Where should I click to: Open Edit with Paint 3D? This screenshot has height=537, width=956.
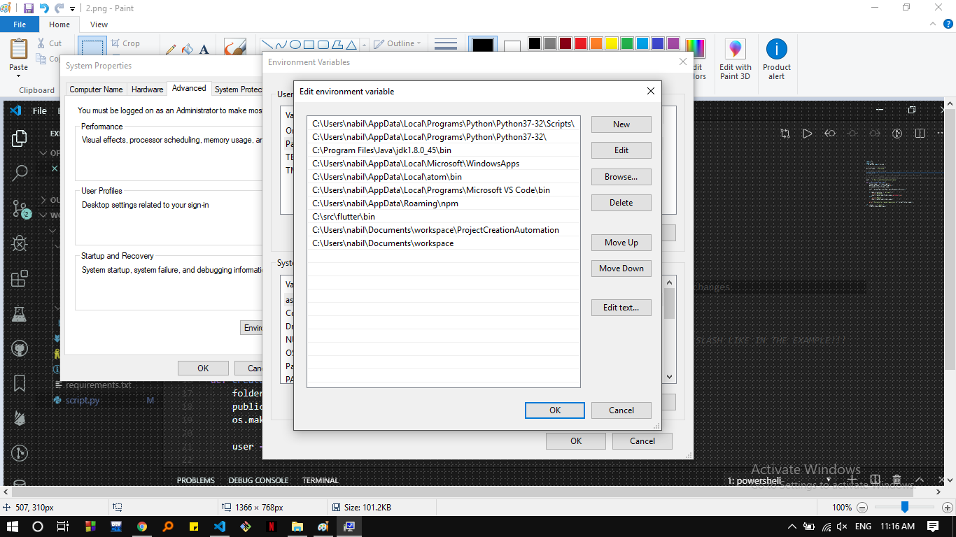735,59
